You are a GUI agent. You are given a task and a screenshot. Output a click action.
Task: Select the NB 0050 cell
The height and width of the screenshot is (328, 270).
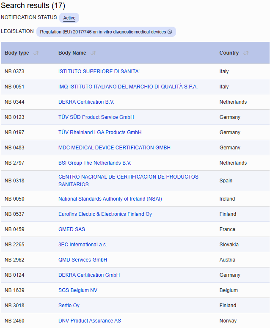pyautogui.click(x=14, y=199)
